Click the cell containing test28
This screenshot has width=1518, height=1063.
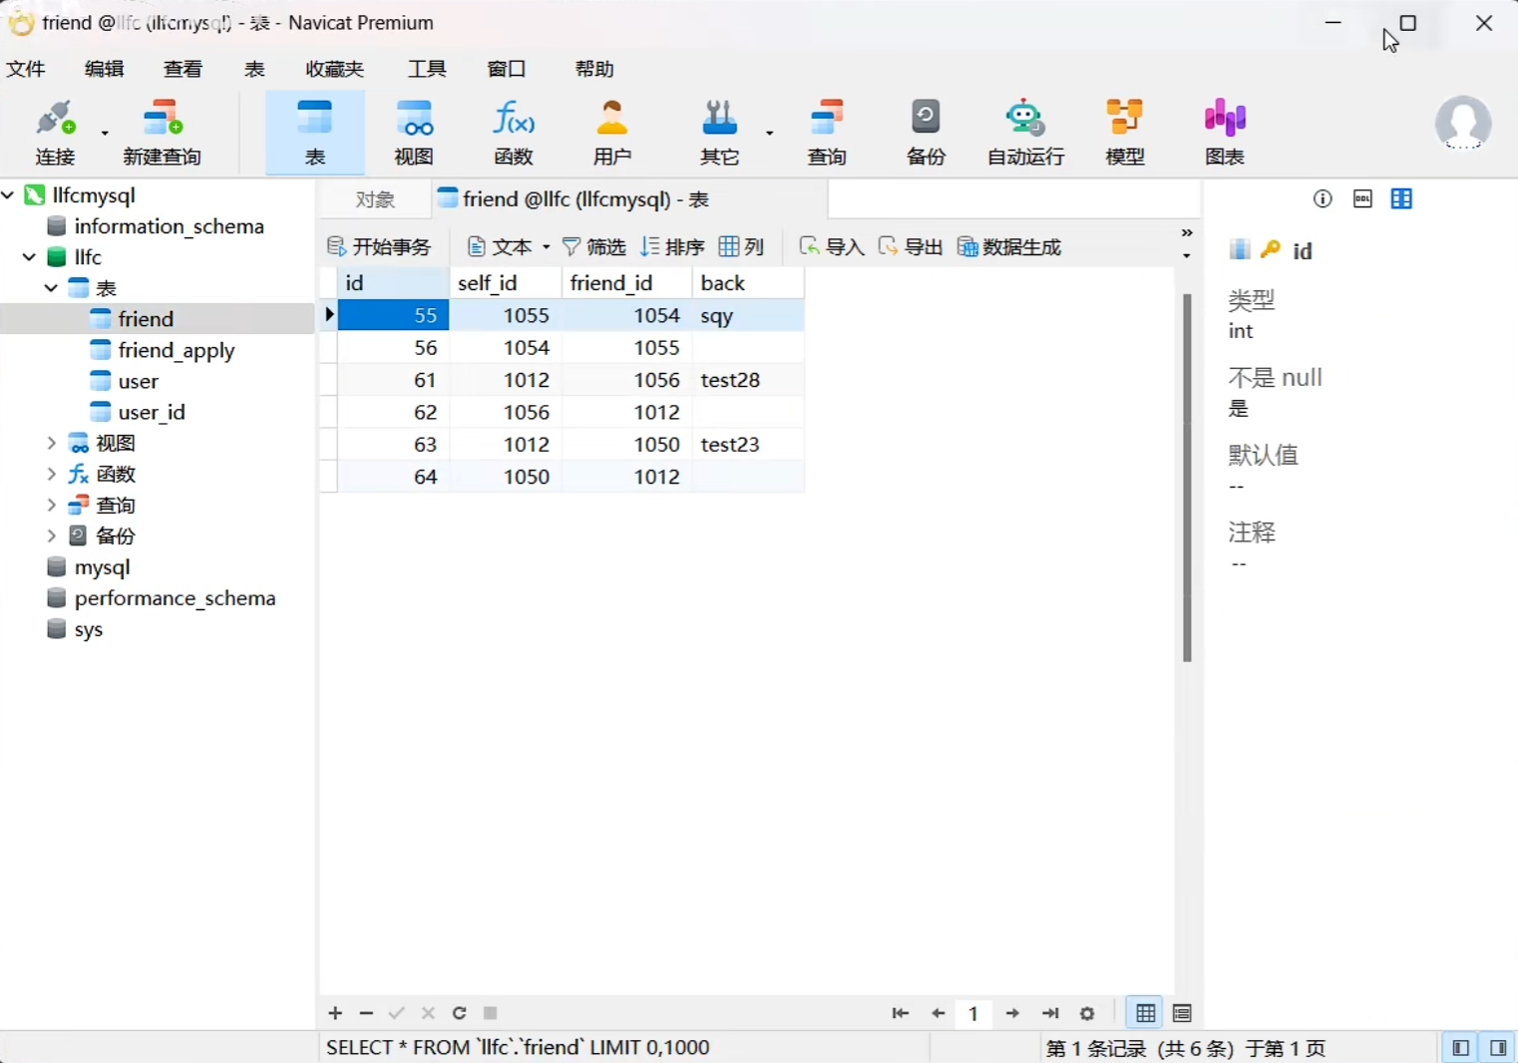748,380
